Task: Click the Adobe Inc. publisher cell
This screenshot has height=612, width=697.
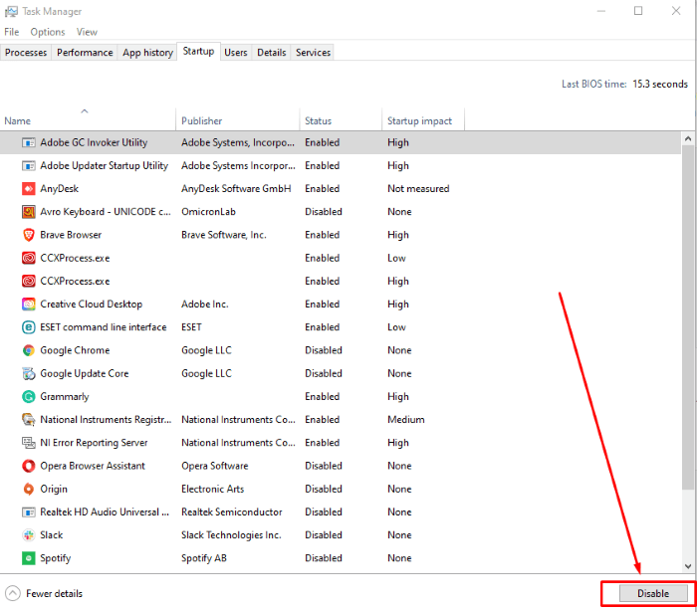Action: tap(204, 305)
